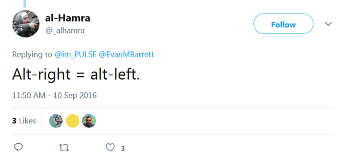Open al-Hamra's profile picture
Image resolution: width=345 pixels, height=157 pixels.
[x=26, y=24]
